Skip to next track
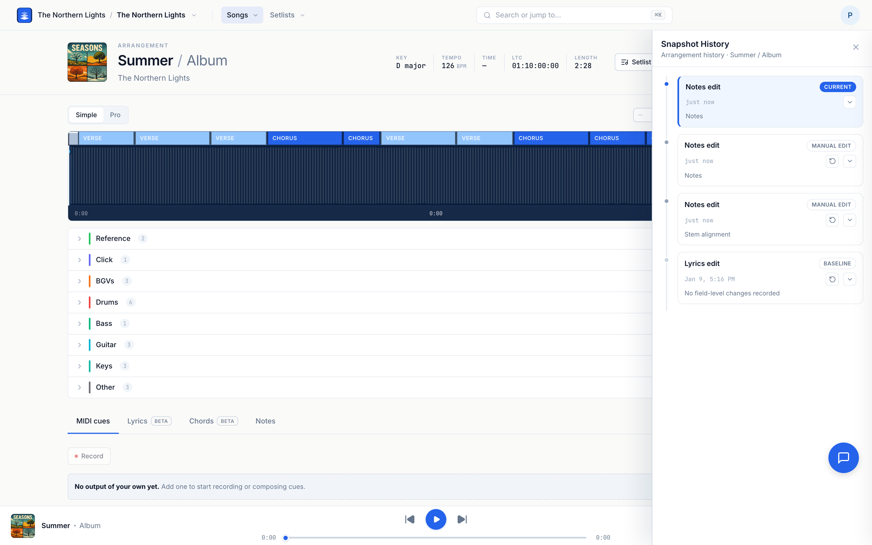This screenshot has width=872, height=545. (x=462, y=519)
